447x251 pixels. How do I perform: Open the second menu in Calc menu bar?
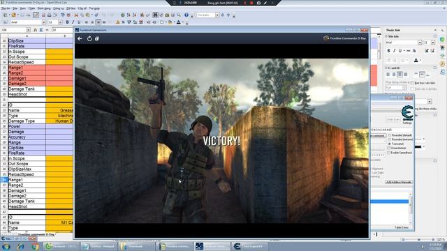coord(15,8)
